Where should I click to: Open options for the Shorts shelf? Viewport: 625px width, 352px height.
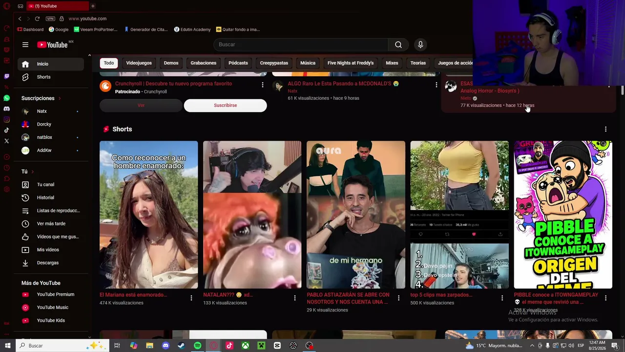point(605,129)
